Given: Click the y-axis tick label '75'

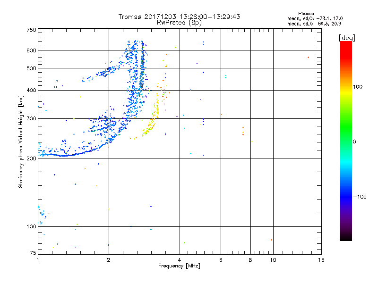Looking at the screenshot, I should [x=33, y=253].
